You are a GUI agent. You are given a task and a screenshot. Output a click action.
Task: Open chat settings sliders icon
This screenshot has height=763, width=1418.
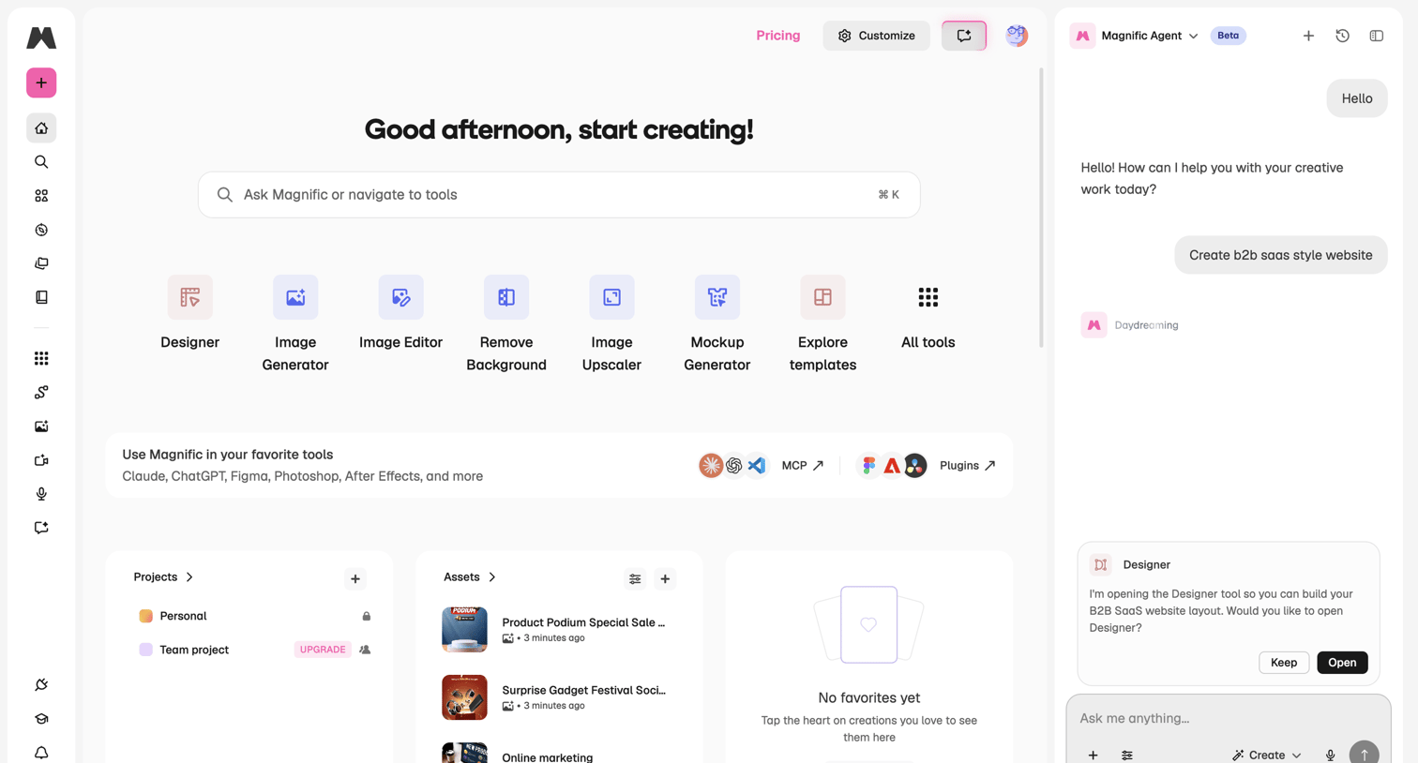click(x=1127, y=755)
